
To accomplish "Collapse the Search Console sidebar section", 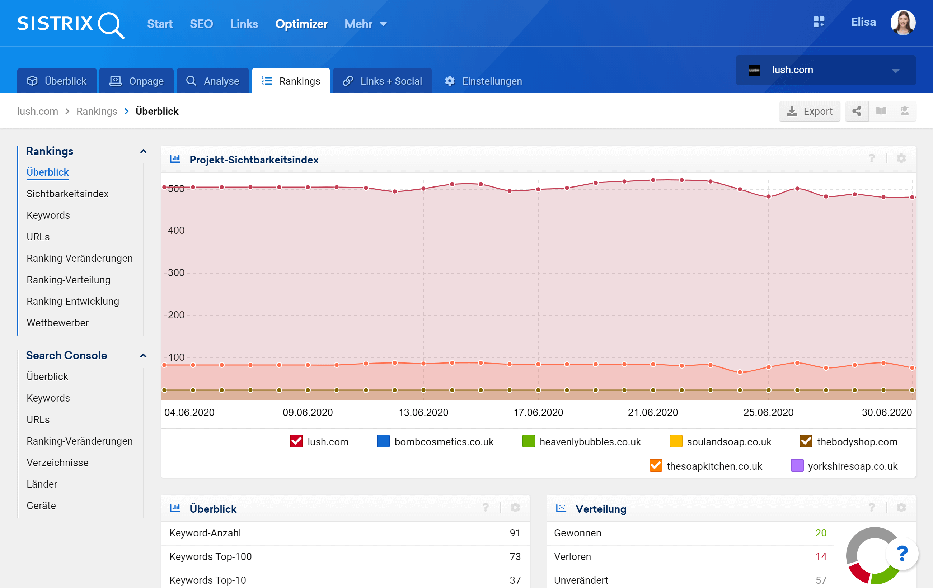I will tap(143, 355).
